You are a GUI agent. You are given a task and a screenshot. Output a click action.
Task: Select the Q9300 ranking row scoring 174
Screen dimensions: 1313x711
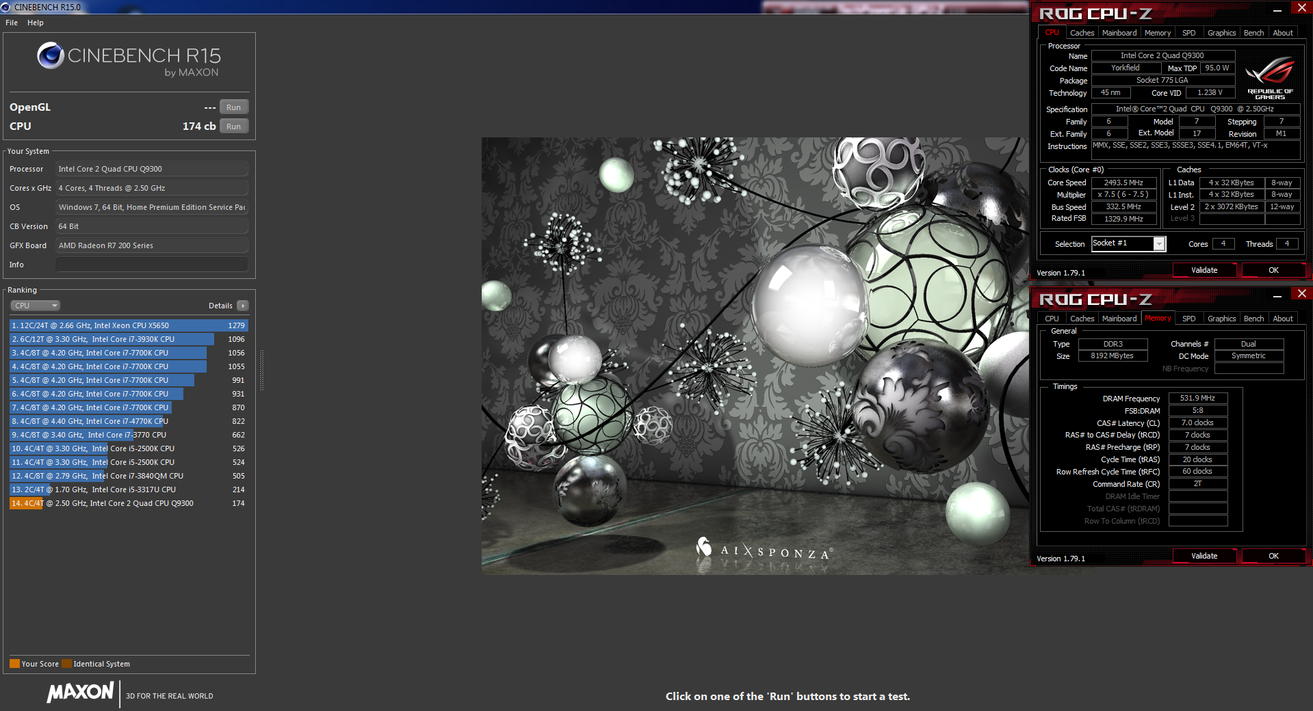tap(129, 503)
